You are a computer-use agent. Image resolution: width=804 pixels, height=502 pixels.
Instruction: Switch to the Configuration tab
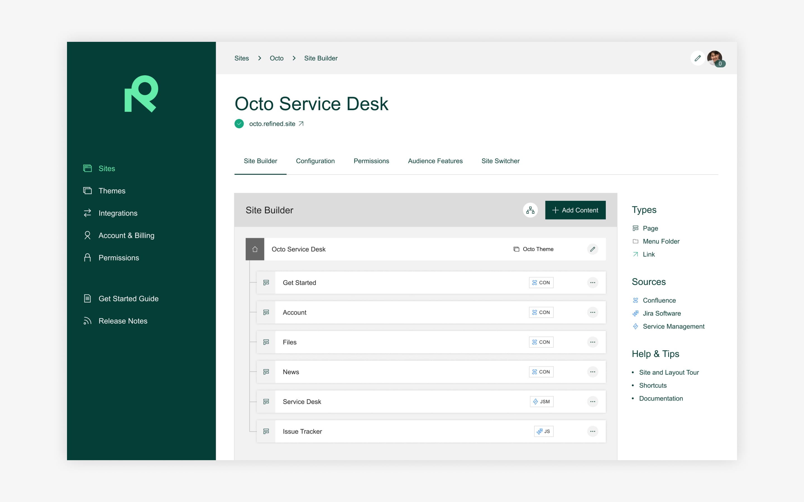coord(315,161)
